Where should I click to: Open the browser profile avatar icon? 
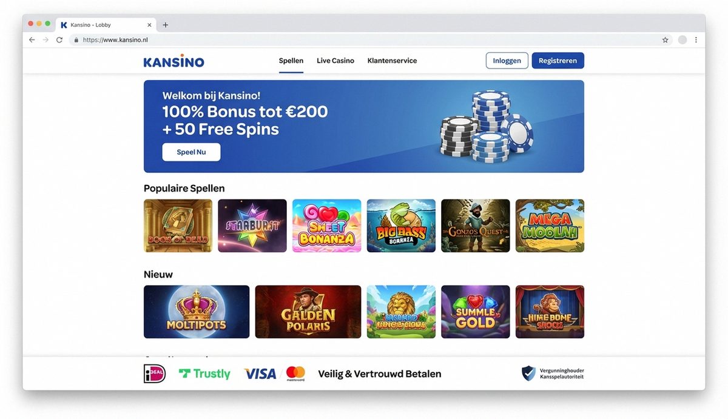point(682,40)
